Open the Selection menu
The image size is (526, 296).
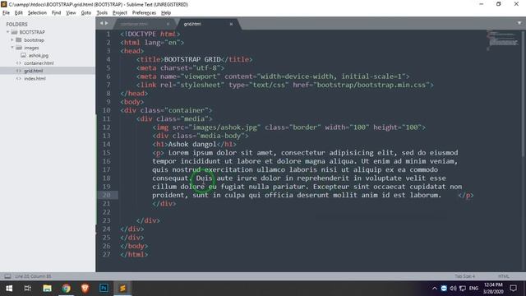coord(37,13)
